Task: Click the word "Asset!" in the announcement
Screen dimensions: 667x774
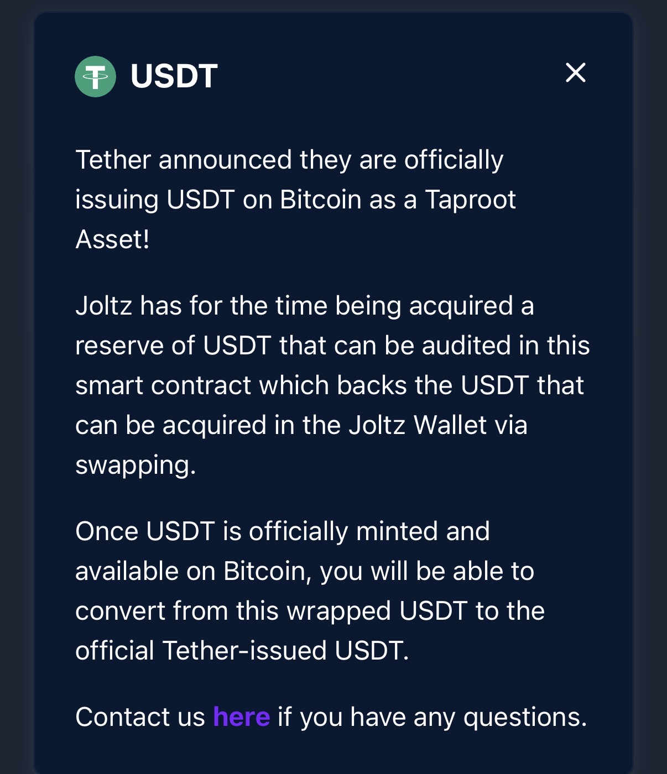Action: coord(112,239)
